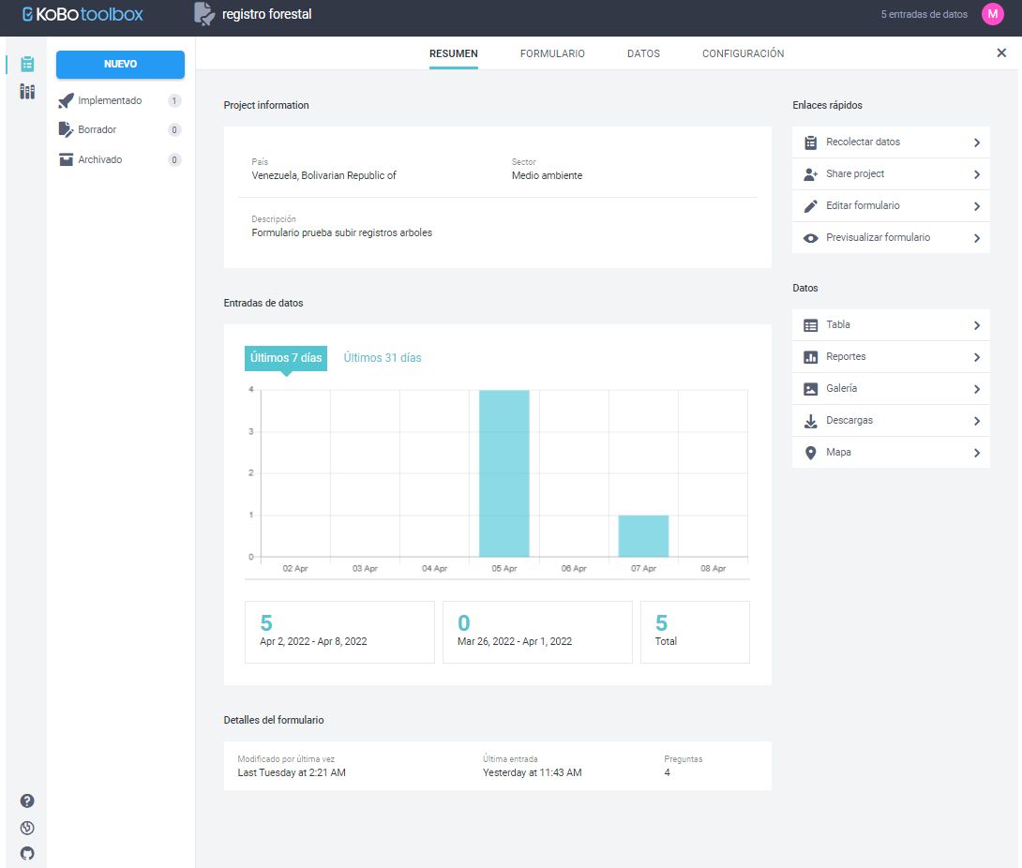Click the 05 Apr bar in chart
Viewport: 1022px width, 868px height.
[x=504, y=473]
